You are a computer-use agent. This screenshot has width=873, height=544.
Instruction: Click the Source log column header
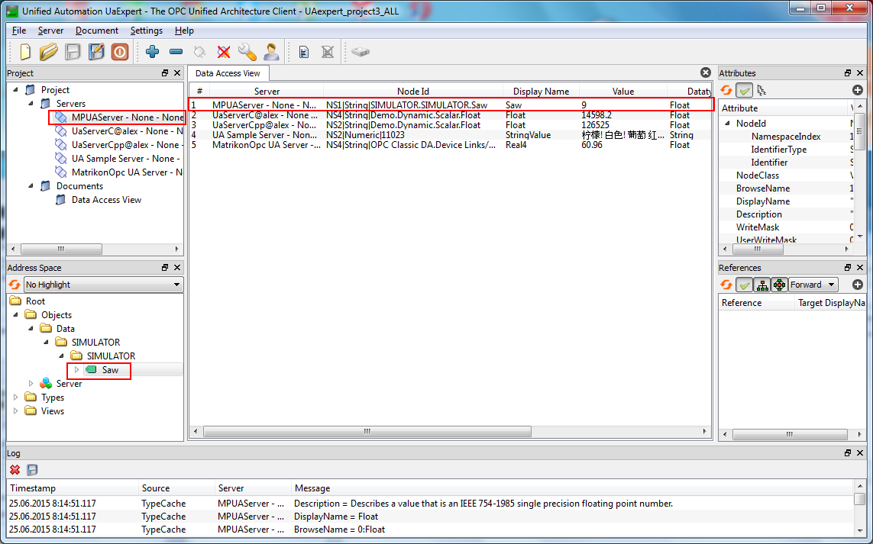coord(176,488)
